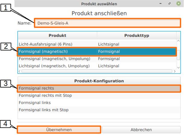Select the Licht-Ausfahrsignal (6 Pins) row
Viewport: 184px width, 135px height.
coord(57,44)
